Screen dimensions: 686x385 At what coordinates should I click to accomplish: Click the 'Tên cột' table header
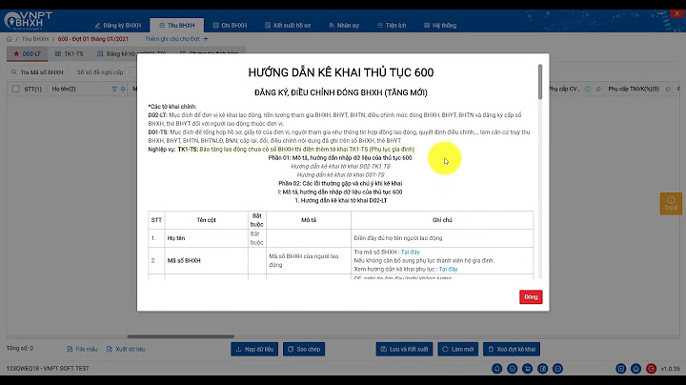(206, 220)
